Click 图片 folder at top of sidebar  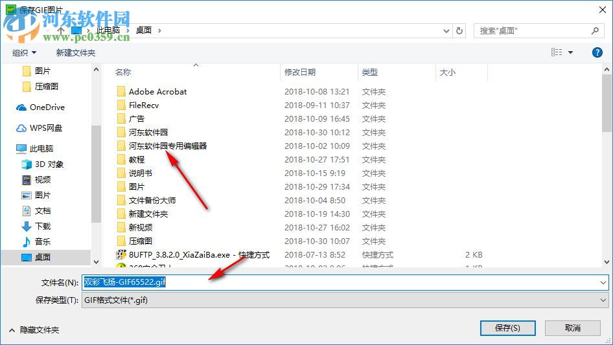(x=43, y=71)
